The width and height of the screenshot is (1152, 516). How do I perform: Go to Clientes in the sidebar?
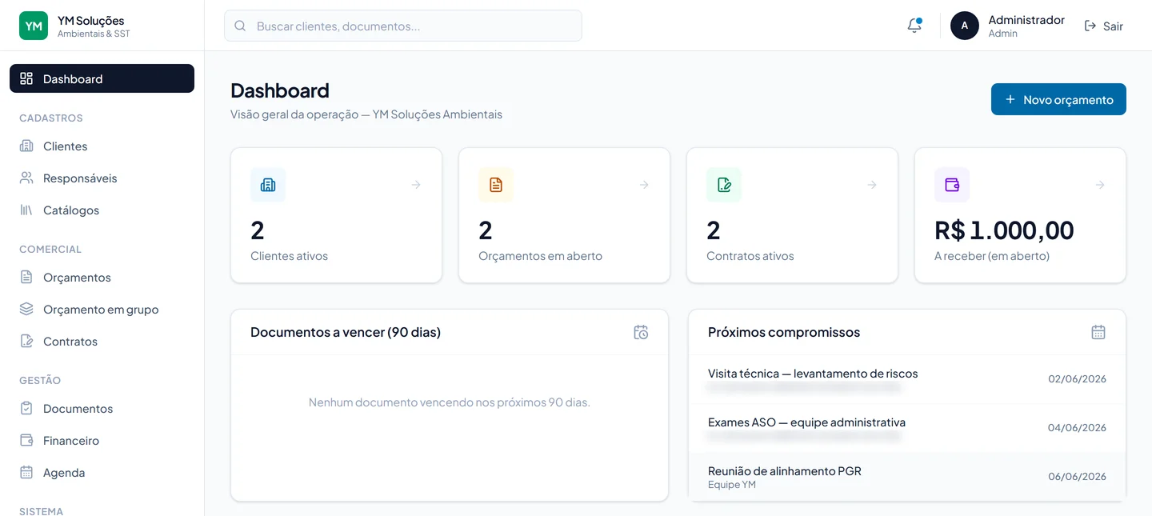point(102,146)
